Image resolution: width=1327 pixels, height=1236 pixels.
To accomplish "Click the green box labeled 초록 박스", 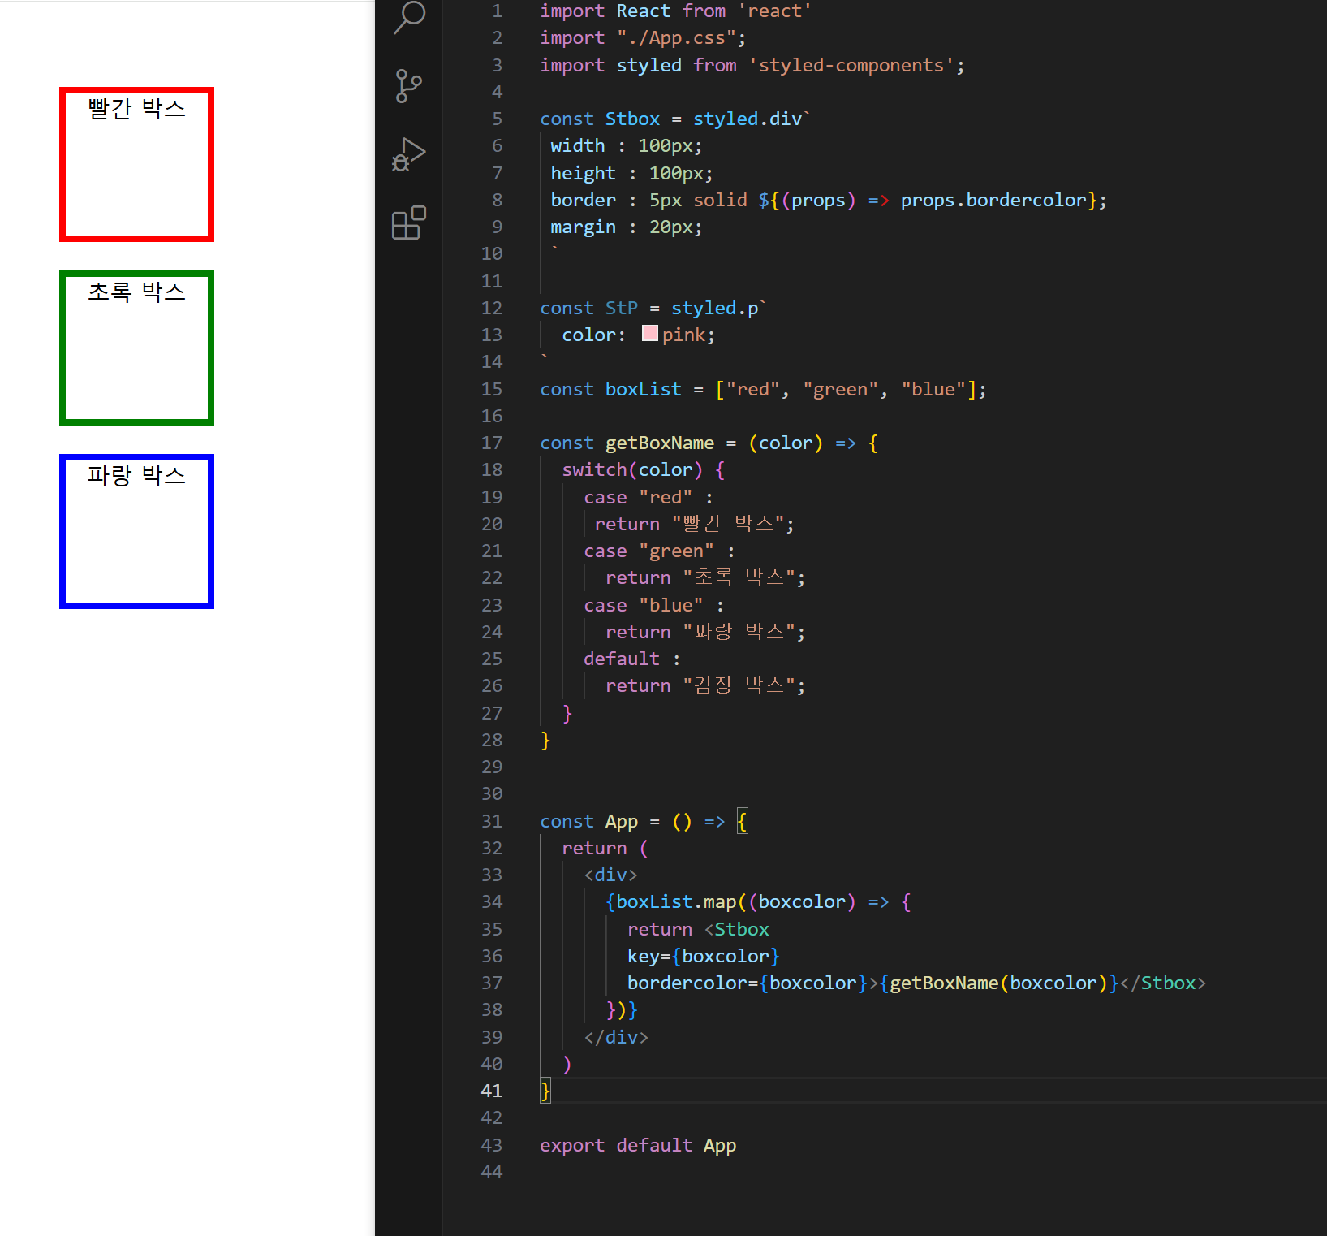I will (136, 348).
